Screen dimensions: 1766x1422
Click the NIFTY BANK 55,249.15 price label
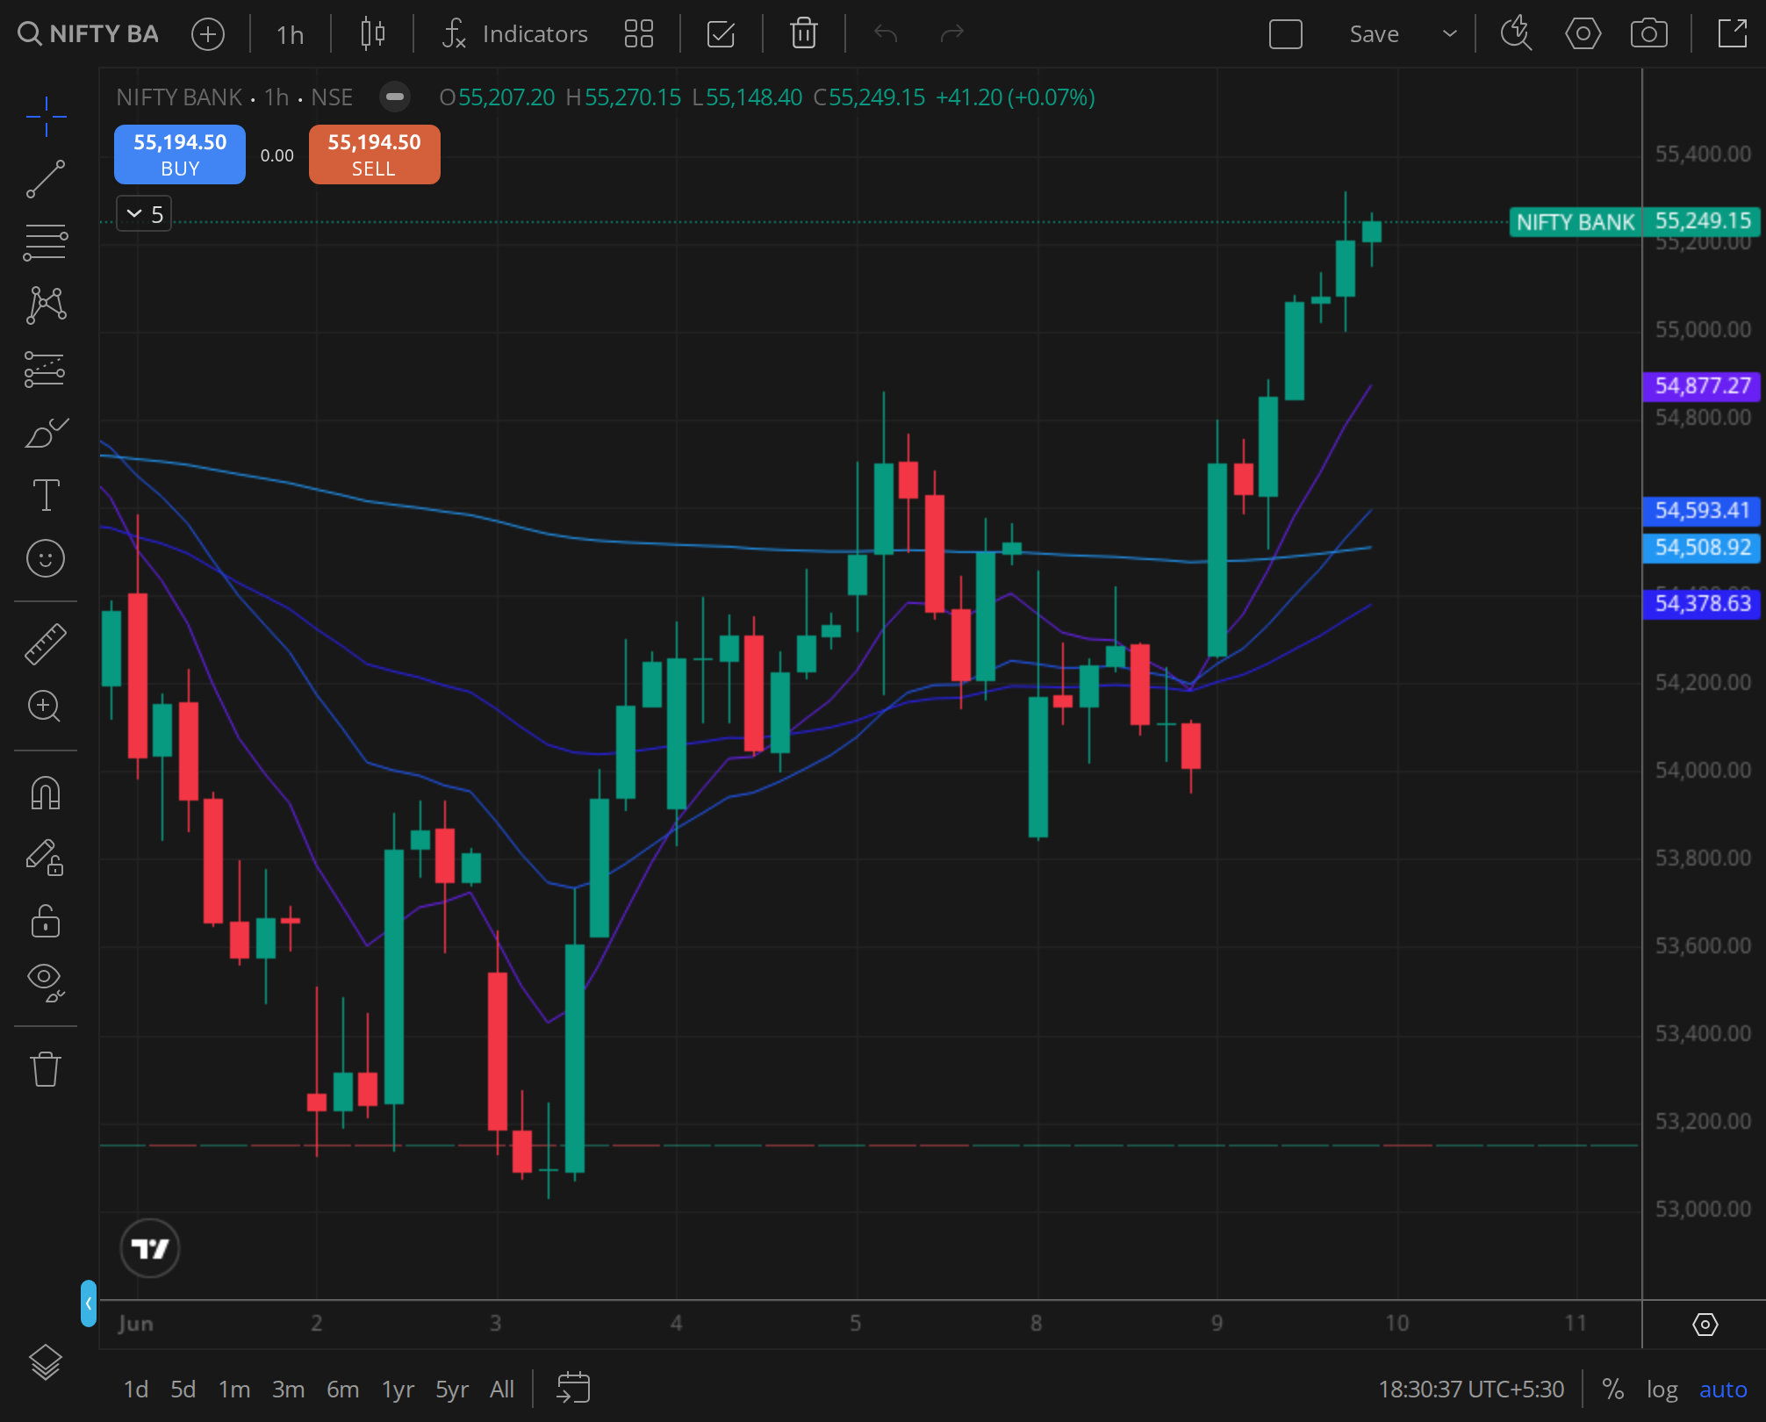click(x=1635, y=221)
